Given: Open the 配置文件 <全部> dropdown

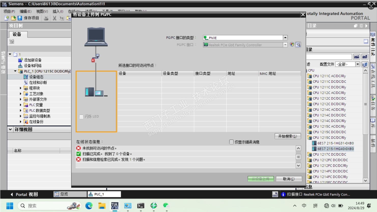Looking at the screenshot, I should coord(358,64).
